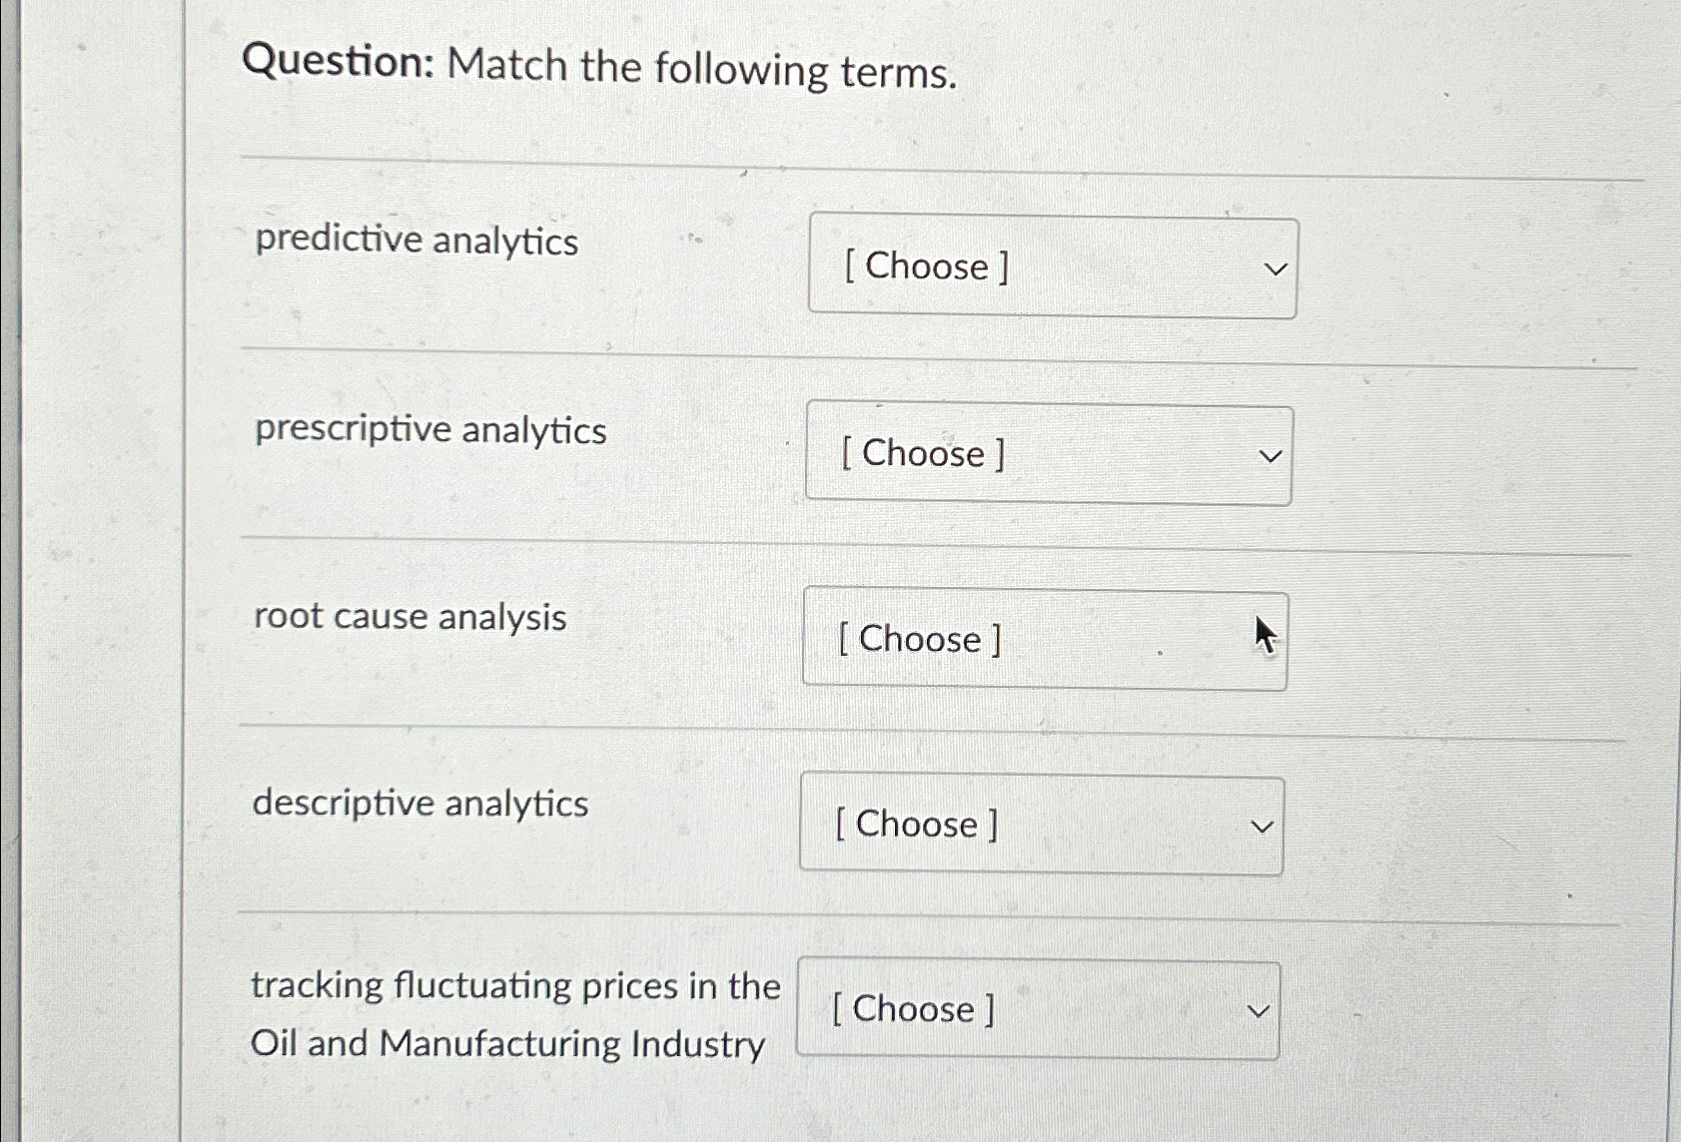
Task: Click the predictive analytics term label
Action: click(418, 242)
